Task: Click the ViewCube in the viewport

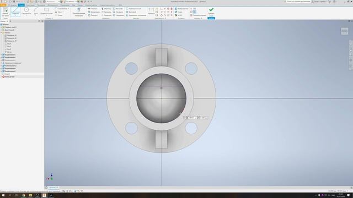Action: [344, 31]
